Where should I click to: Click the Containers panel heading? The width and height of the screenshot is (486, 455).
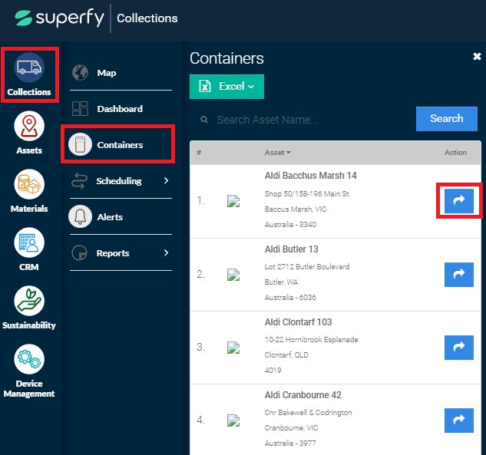(x=226, y=58)
